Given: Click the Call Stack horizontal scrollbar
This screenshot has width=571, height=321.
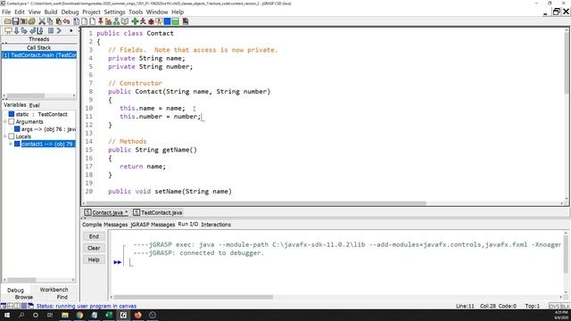Looking at the screenshot, I should (x=26, y=96).
